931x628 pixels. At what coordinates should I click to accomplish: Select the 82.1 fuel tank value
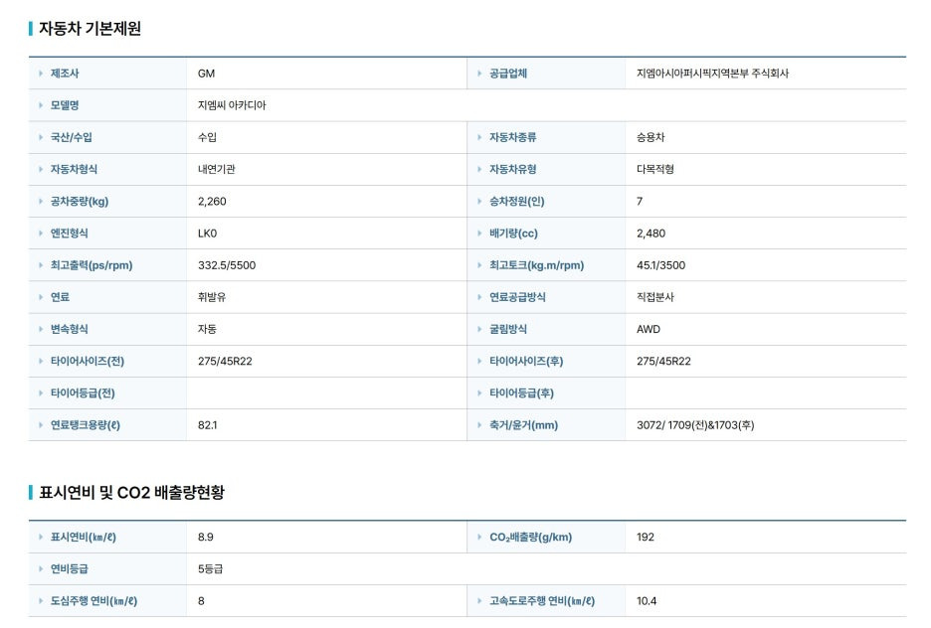pos(207,425)
